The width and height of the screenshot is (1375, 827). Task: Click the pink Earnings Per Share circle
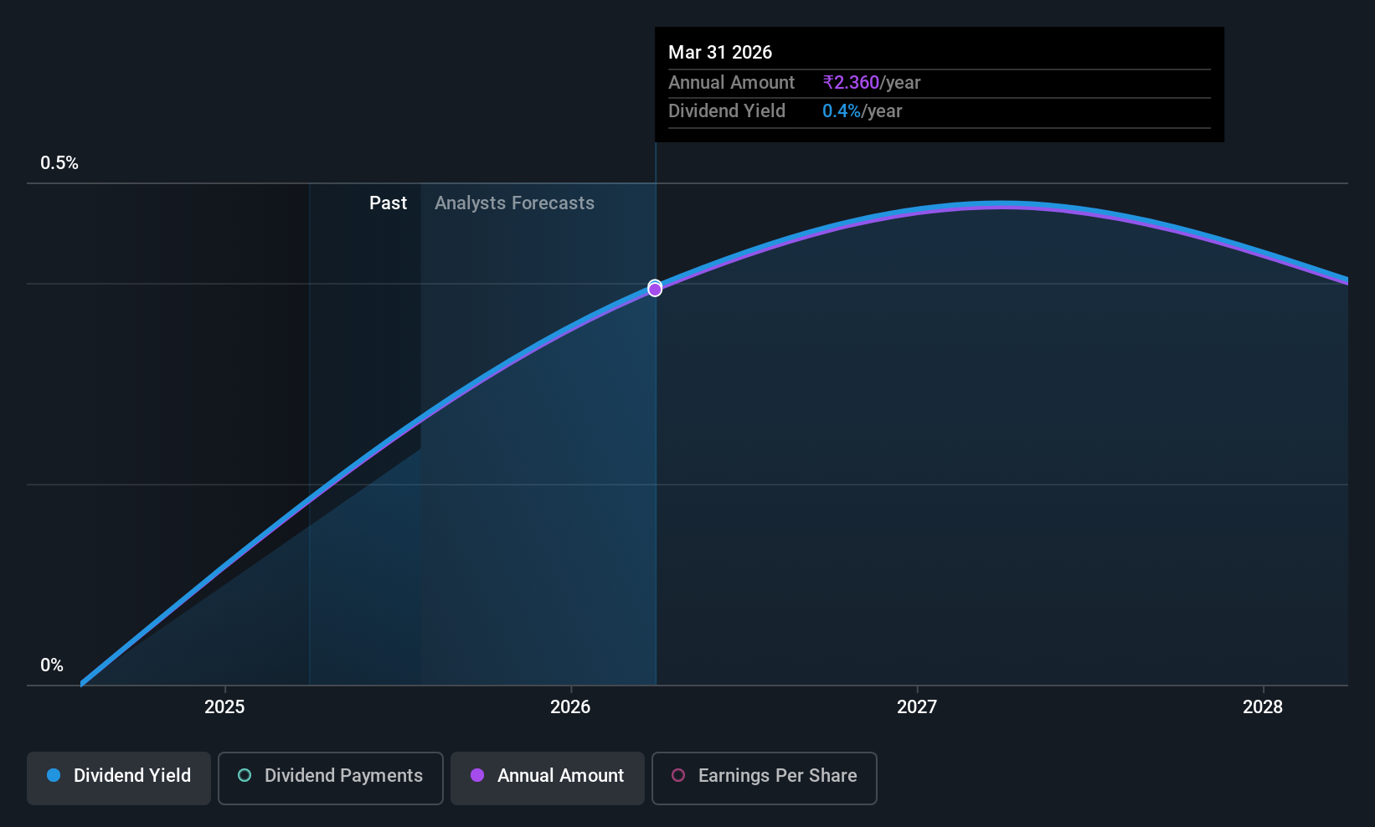click(x=678, y=775)
